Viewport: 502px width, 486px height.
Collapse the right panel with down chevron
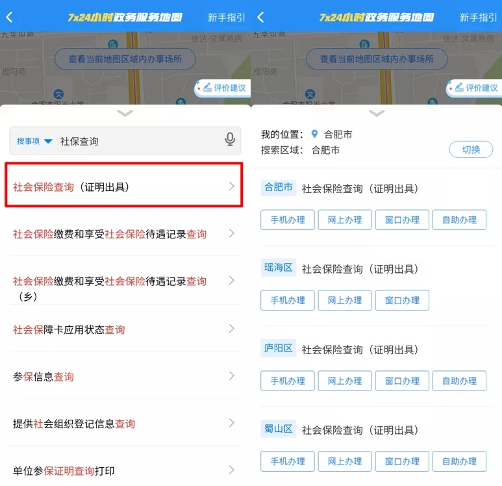click(377, 113)
